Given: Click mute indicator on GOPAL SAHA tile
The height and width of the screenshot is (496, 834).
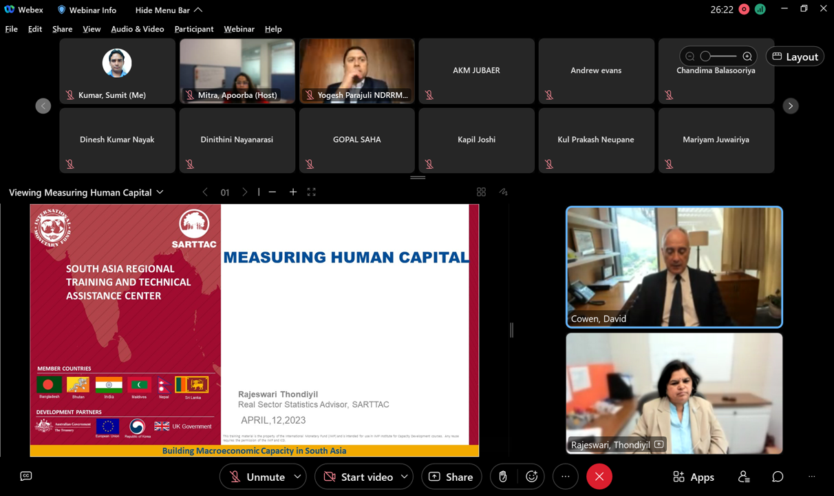Looking at the screenshot, I should click(x=310, y=164).
